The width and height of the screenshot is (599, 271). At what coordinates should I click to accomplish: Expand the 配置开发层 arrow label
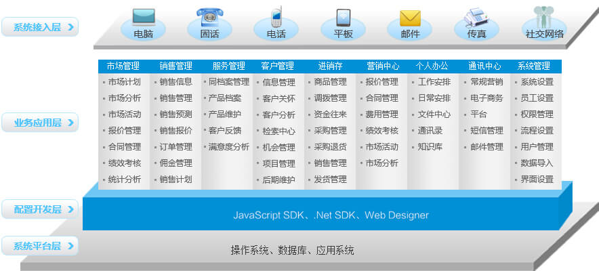[40, 209]
